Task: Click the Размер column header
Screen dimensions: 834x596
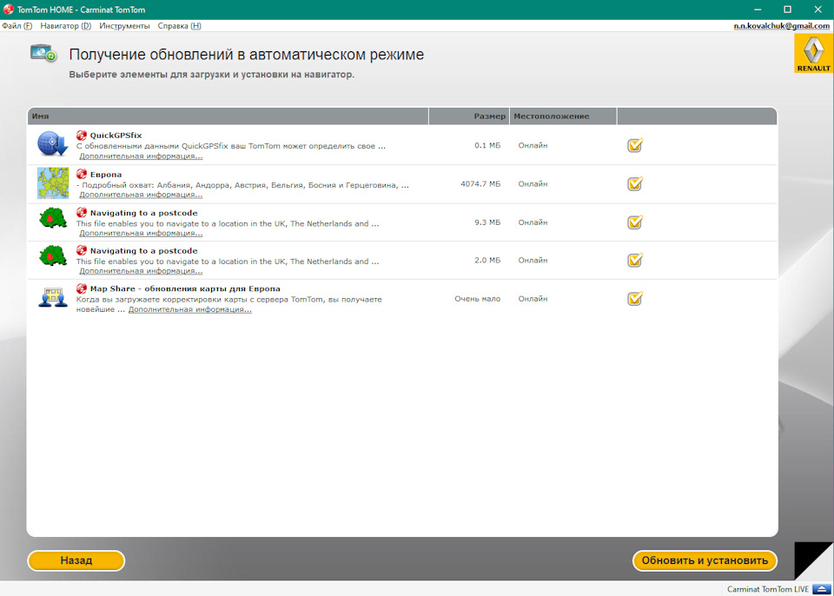Action: 469,116
